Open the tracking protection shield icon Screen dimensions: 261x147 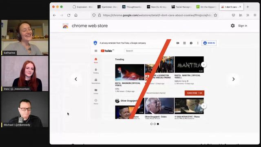94,15
